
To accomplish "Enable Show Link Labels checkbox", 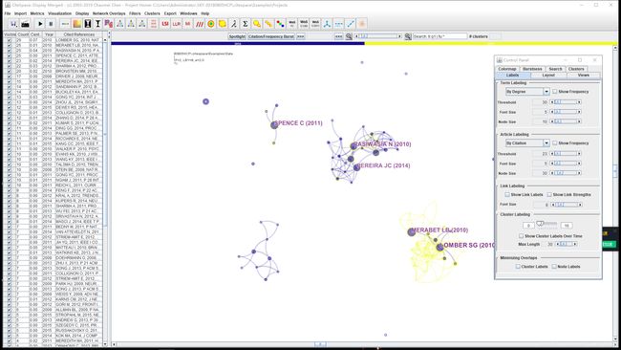I will pos(507,195).
